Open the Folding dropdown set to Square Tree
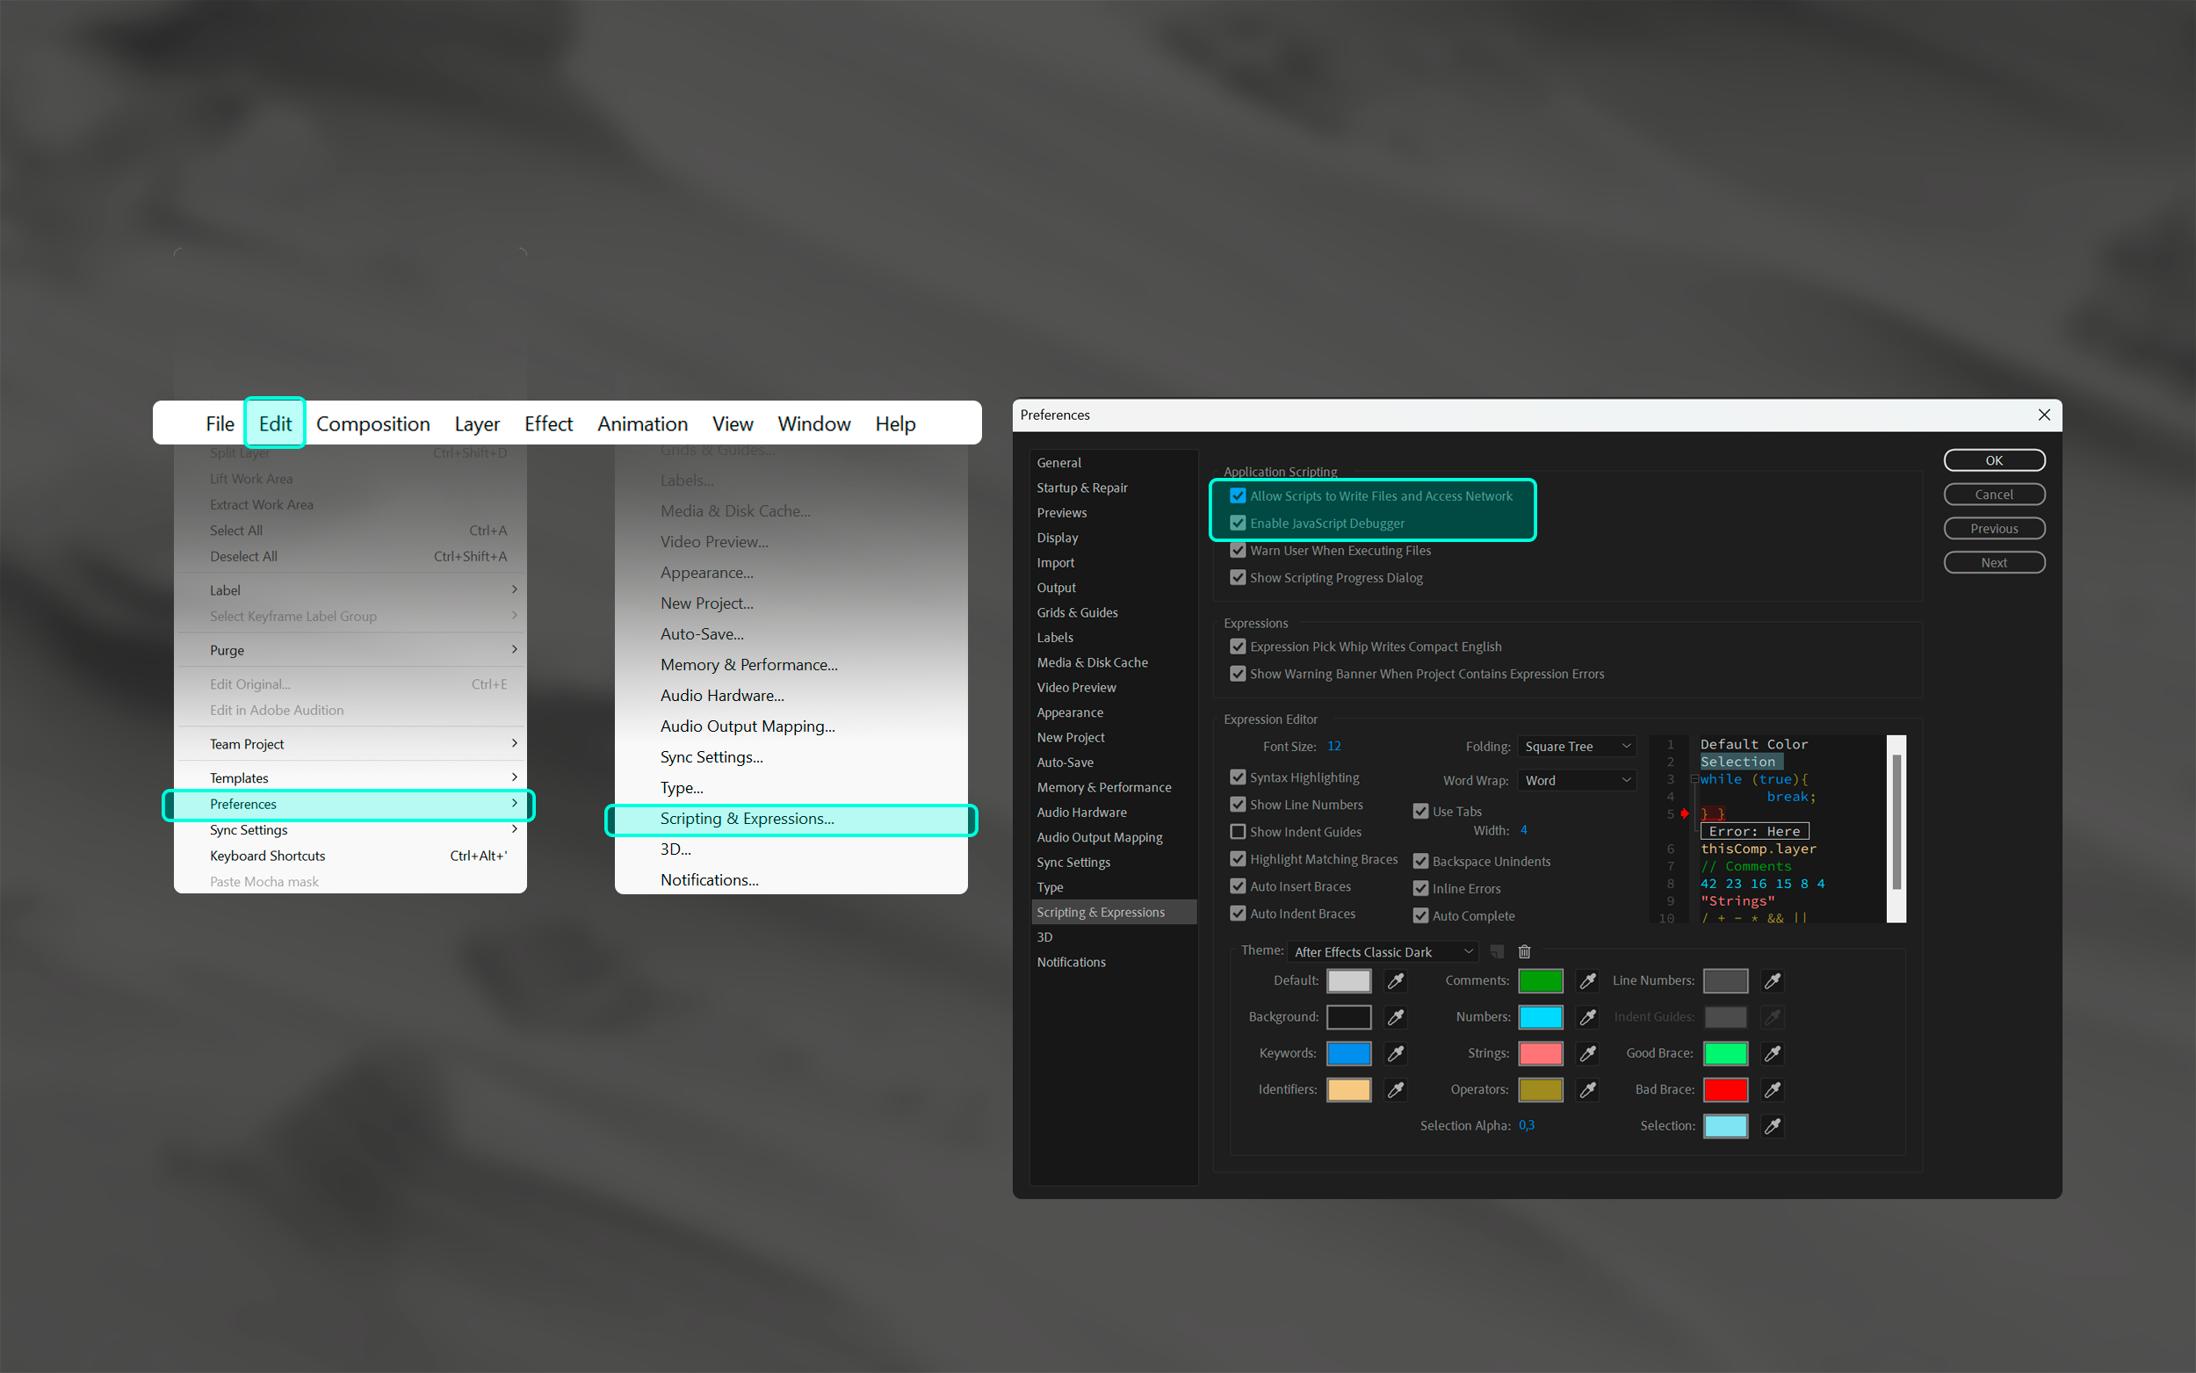 (x=1577, y=747)
